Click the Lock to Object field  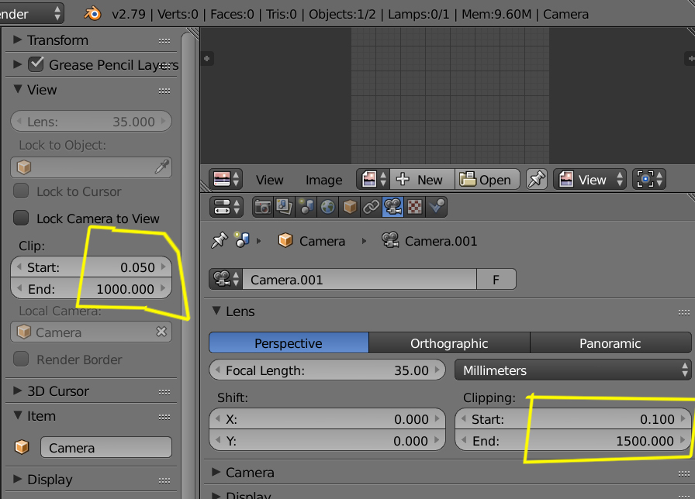pyautogui.click(x=91, y=167)
